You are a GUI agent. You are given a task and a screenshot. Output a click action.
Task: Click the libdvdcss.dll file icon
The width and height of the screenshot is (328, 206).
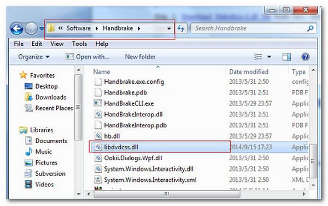(x=98, y=147)
